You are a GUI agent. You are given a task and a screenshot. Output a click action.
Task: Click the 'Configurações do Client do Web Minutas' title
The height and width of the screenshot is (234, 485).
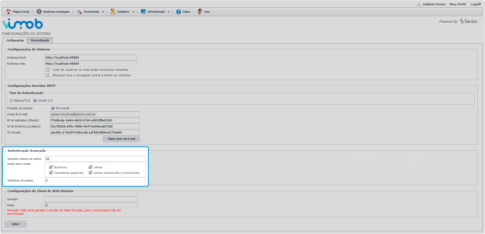coord(41,191)
